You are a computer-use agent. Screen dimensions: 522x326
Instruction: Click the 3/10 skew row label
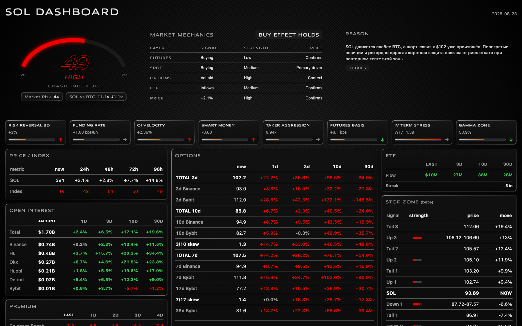point(187,244)
